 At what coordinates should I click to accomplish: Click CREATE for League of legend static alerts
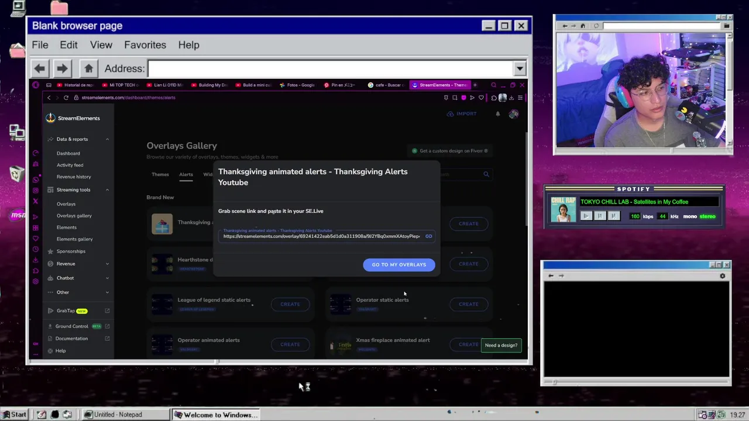(290, 304)
